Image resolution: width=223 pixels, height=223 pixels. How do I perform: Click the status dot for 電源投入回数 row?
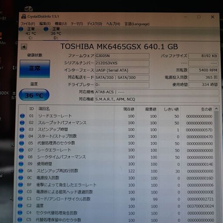coord(20,178)
